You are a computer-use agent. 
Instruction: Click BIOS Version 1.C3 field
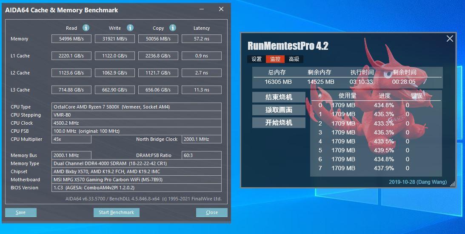pyautogui.click(x=137, y=188)
